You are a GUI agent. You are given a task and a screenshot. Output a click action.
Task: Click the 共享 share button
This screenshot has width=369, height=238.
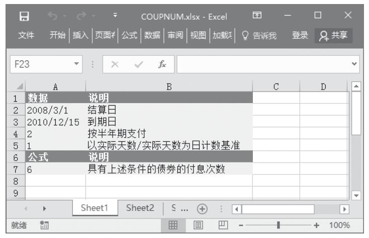pyautogui.click(x=334, y=36)
